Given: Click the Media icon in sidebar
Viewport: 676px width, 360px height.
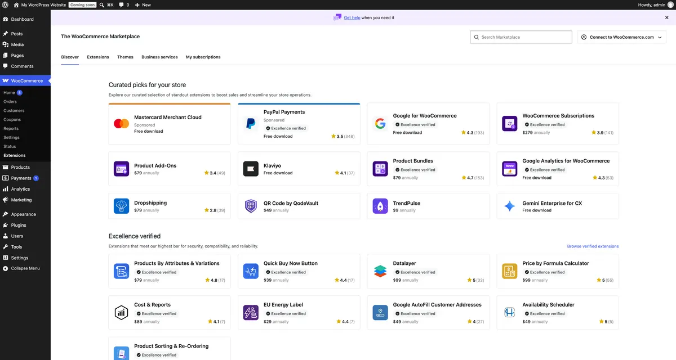Looking at the screenshot, I should click(x=6, y=44).
